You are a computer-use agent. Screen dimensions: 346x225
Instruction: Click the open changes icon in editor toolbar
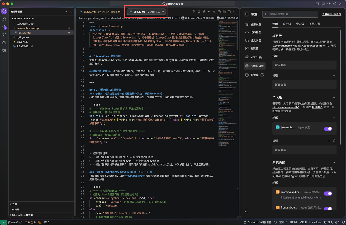(199, 12)
